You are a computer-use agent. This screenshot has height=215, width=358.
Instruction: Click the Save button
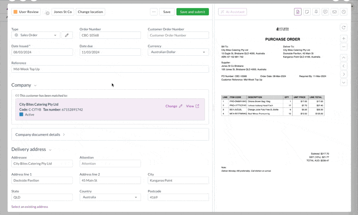(166, 12)
